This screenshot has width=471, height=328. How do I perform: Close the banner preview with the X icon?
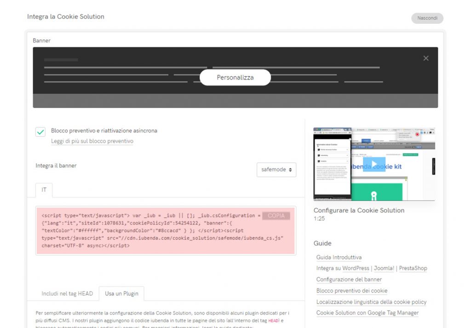pyautogui.click(x=425, y=58)
